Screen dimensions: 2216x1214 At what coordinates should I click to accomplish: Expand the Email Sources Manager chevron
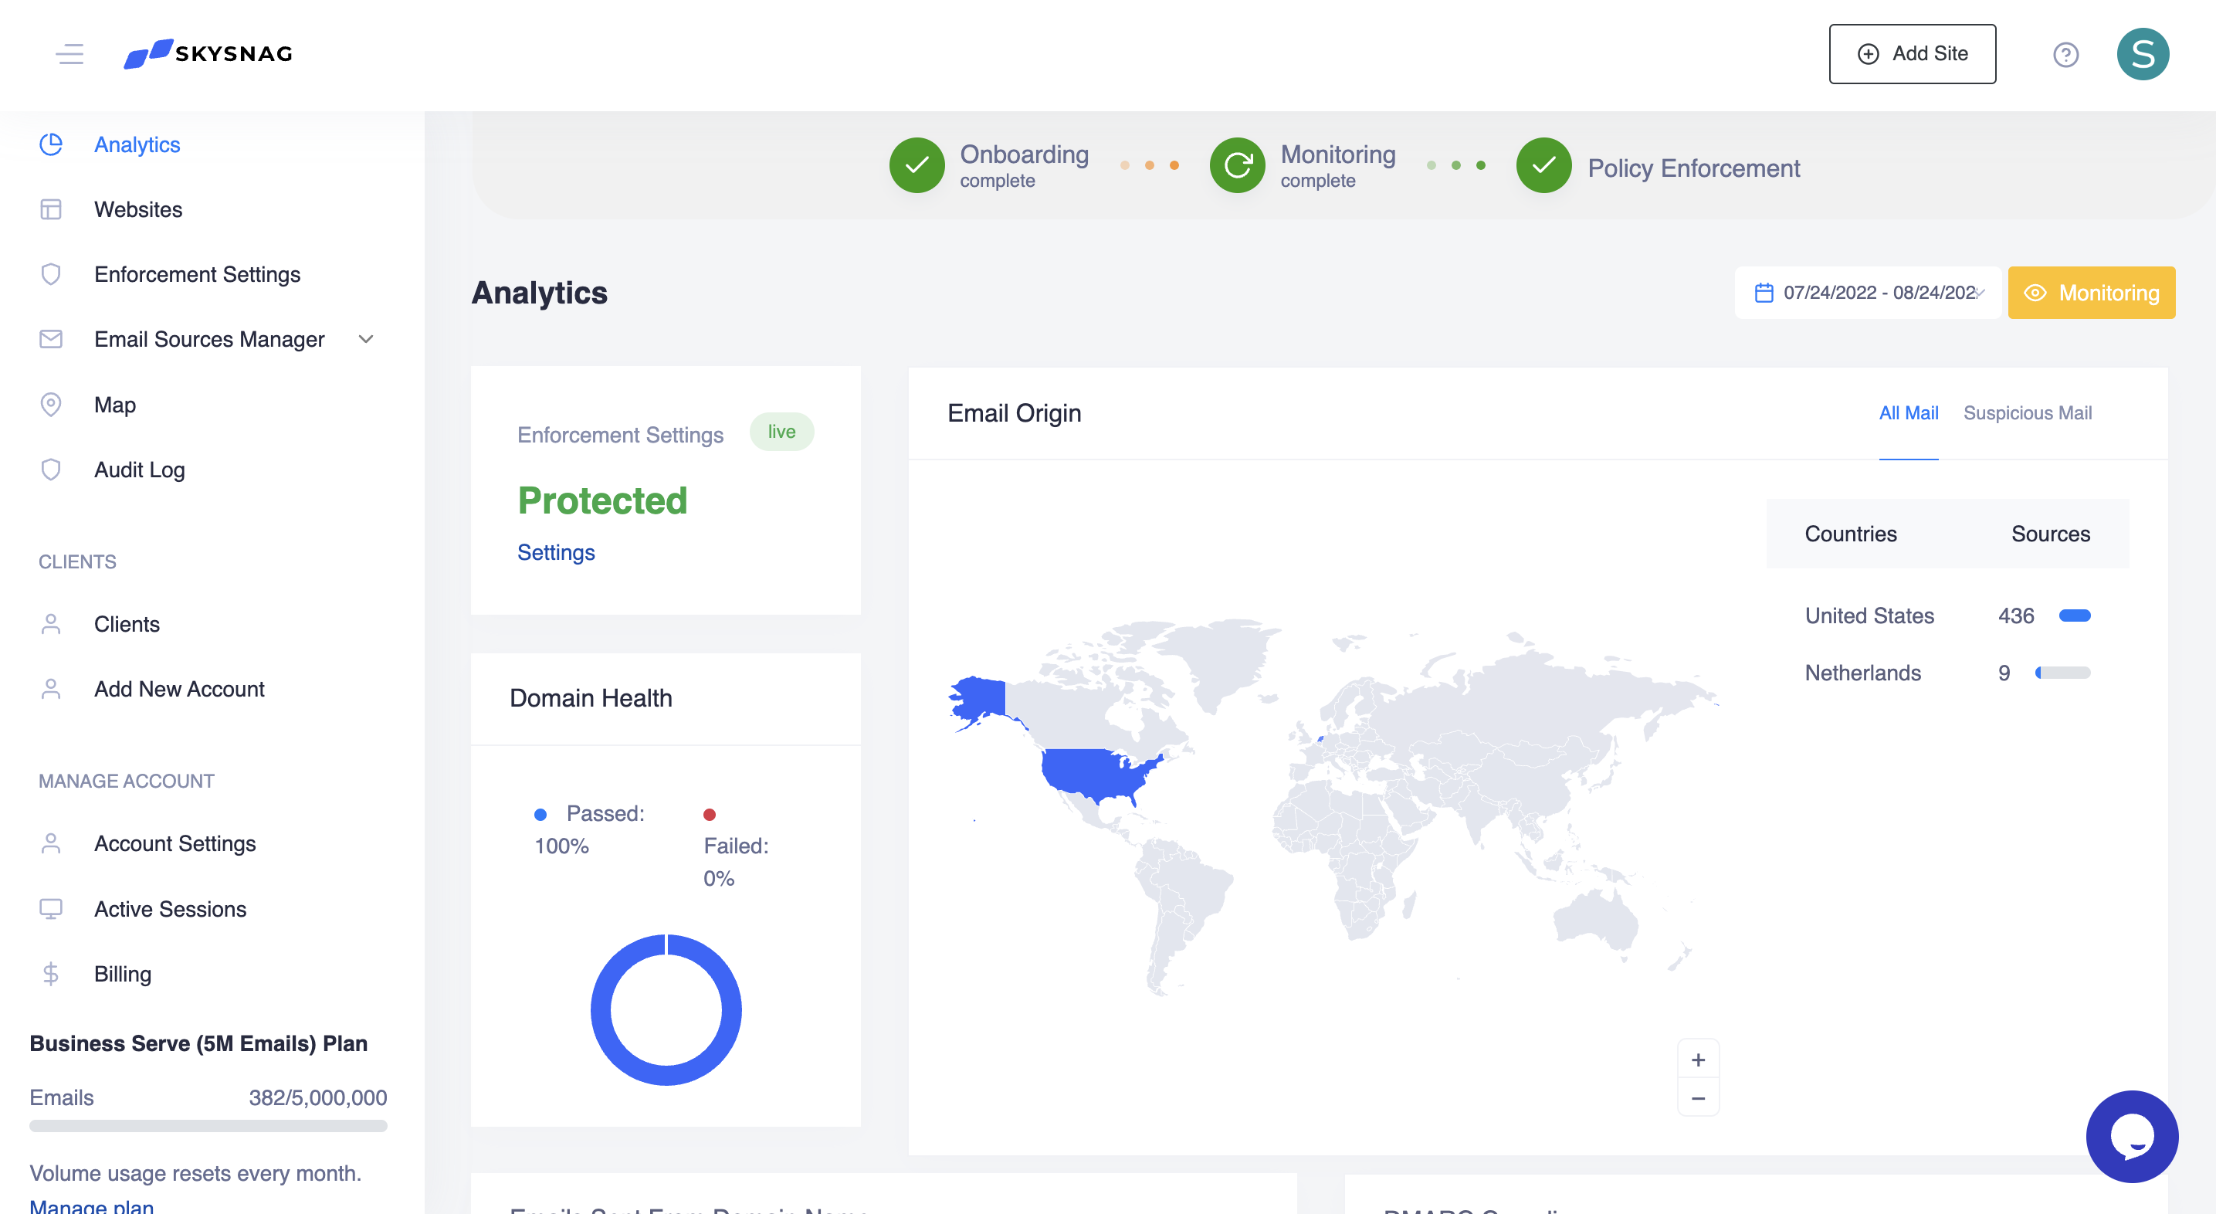[364, 339]
